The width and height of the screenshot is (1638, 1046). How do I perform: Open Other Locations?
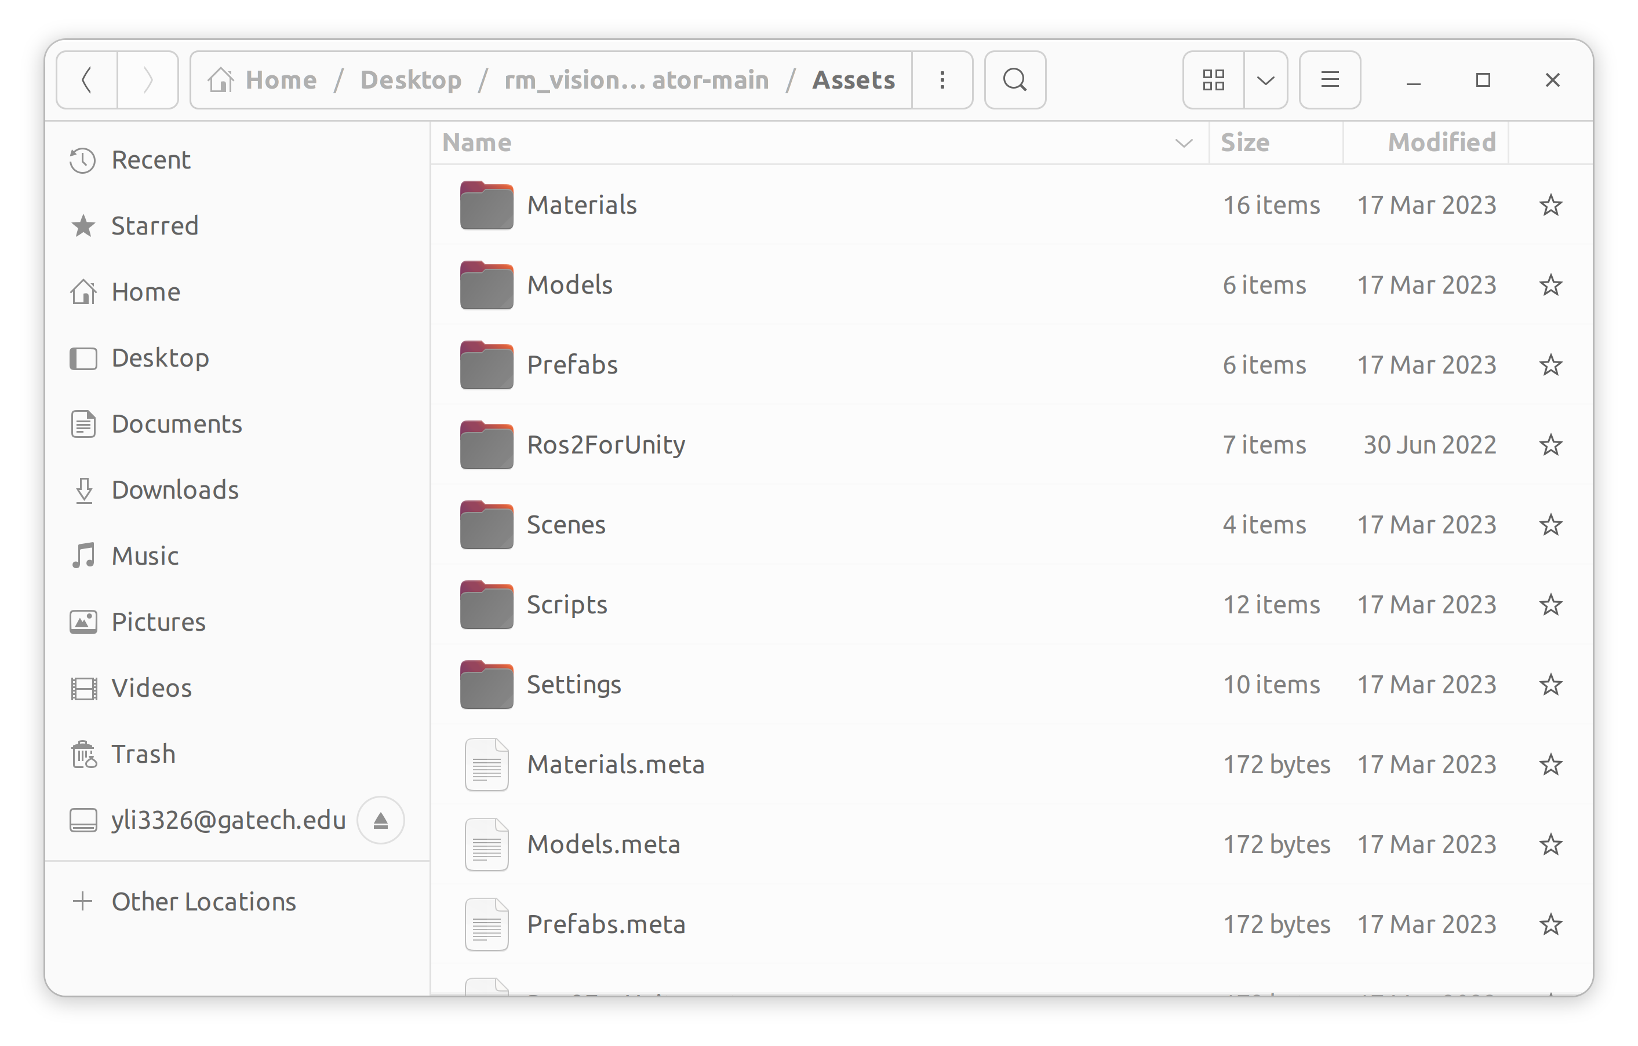click(x=203, y=901)
